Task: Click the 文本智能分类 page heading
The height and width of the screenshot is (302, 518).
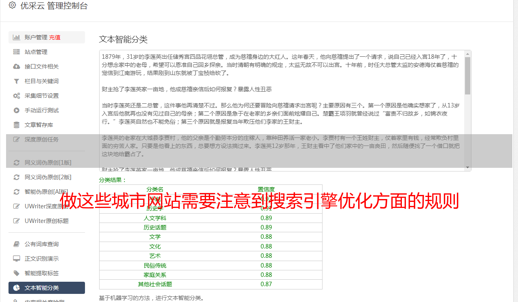Action: click(x=123, y=39)
